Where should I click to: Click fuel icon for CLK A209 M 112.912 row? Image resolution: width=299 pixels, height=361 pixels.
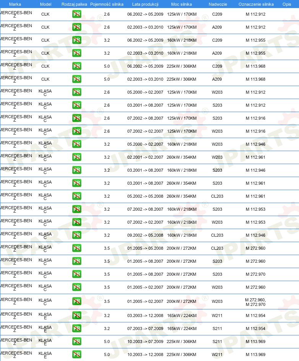click(76, 27)
